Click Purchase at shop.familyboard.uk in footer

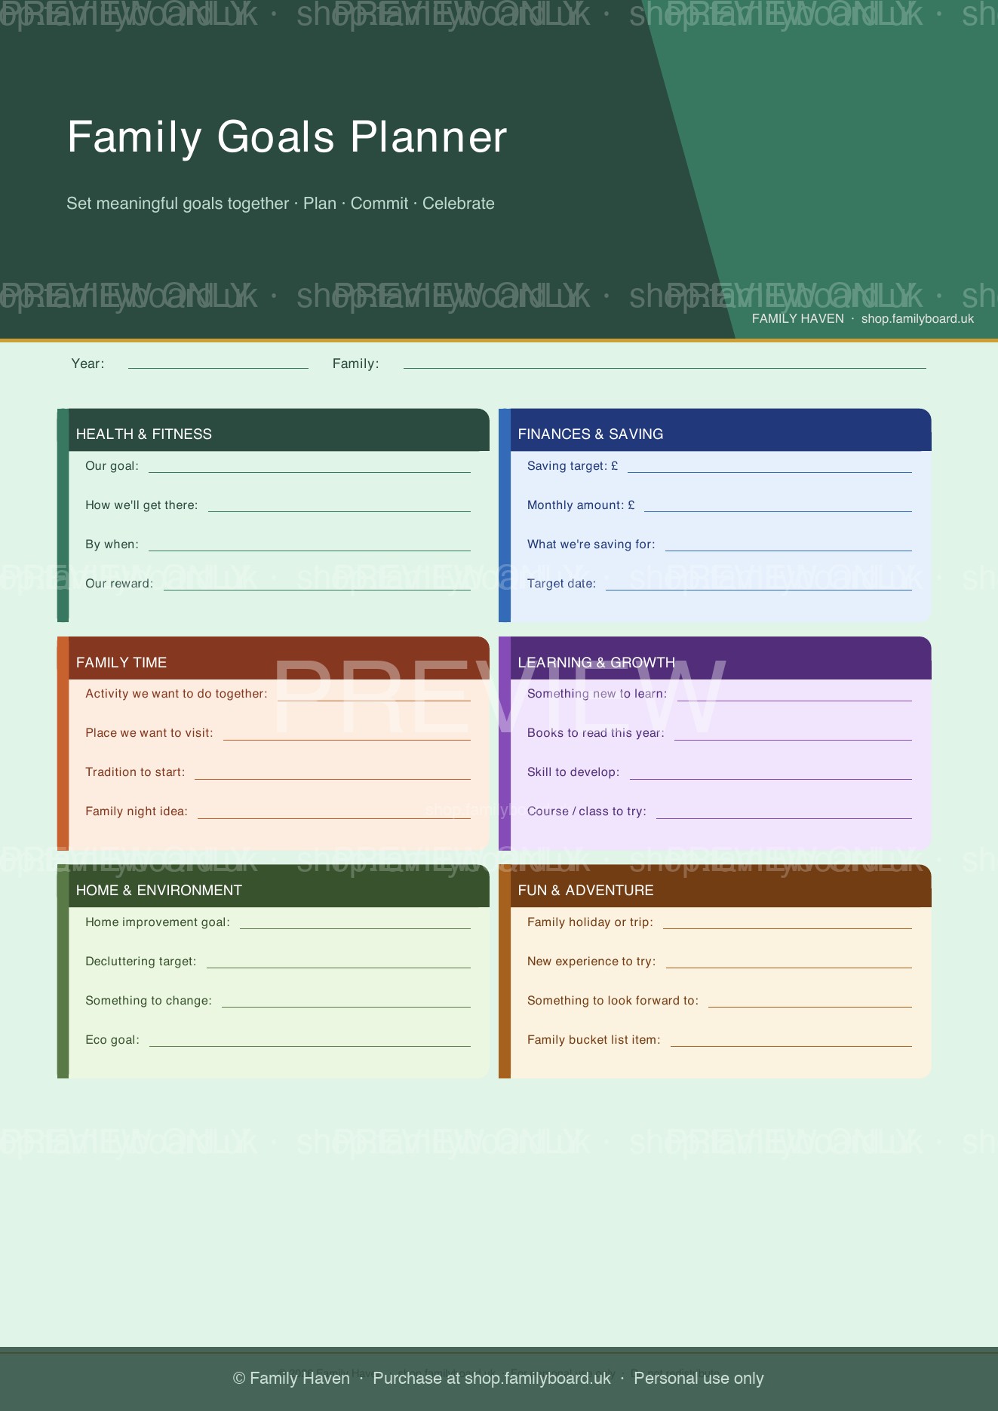491,1378
